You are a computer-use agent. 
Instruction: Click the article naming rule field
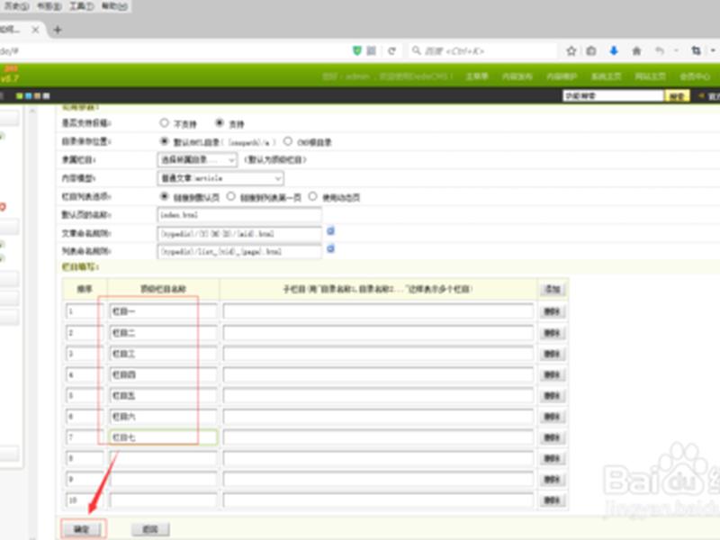[239, 234]
